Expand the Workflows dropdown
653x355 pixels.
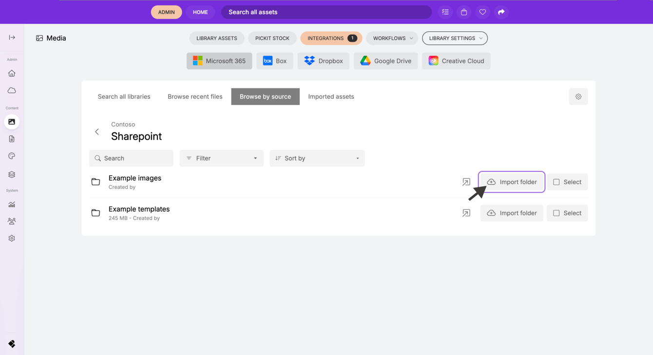392,38
